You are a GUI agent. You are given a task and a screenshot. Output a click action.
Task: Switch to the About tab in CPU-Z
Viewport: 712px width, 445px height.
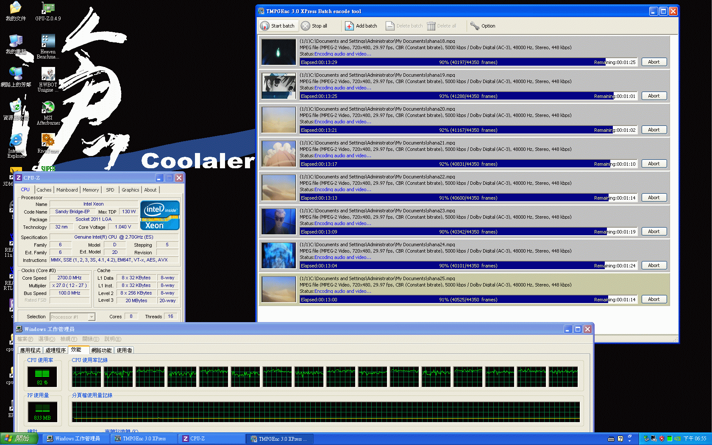click(150, 190)
